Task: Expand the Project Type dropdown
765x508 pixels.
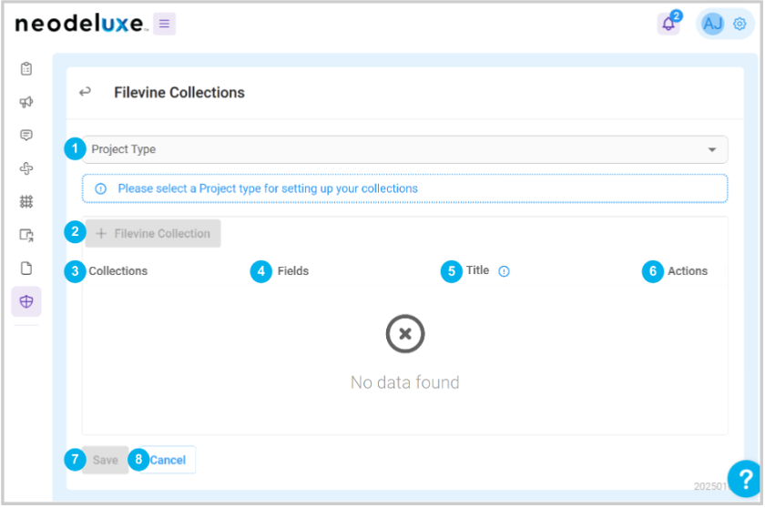Action: (405, 149)
